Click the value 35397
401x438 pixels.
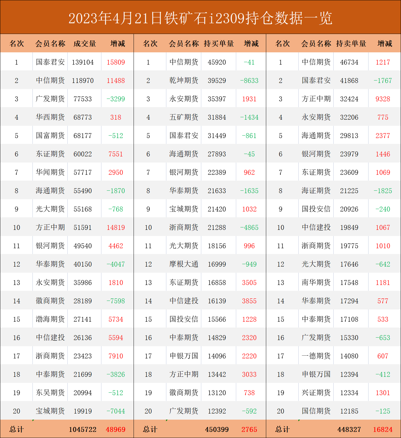217,99
